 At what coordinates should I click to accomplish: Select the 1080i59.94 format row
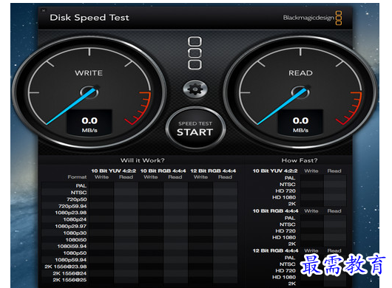139,246
